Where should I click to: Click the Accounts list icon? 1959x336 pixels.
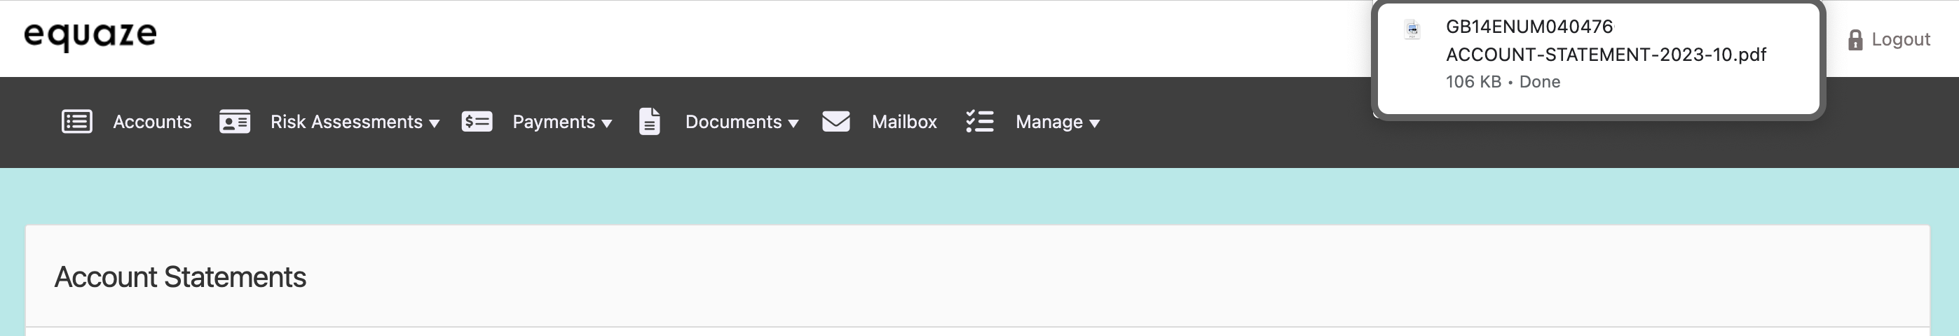pos(77,122)
